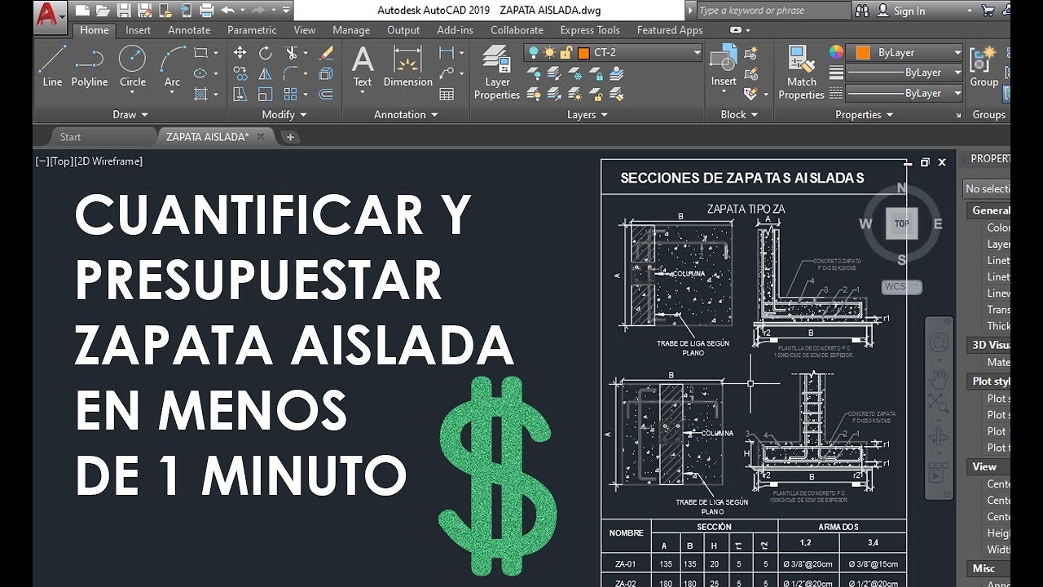Click the Trim scissors icon
The image size is (1043, 587).
tap(290, 53)
